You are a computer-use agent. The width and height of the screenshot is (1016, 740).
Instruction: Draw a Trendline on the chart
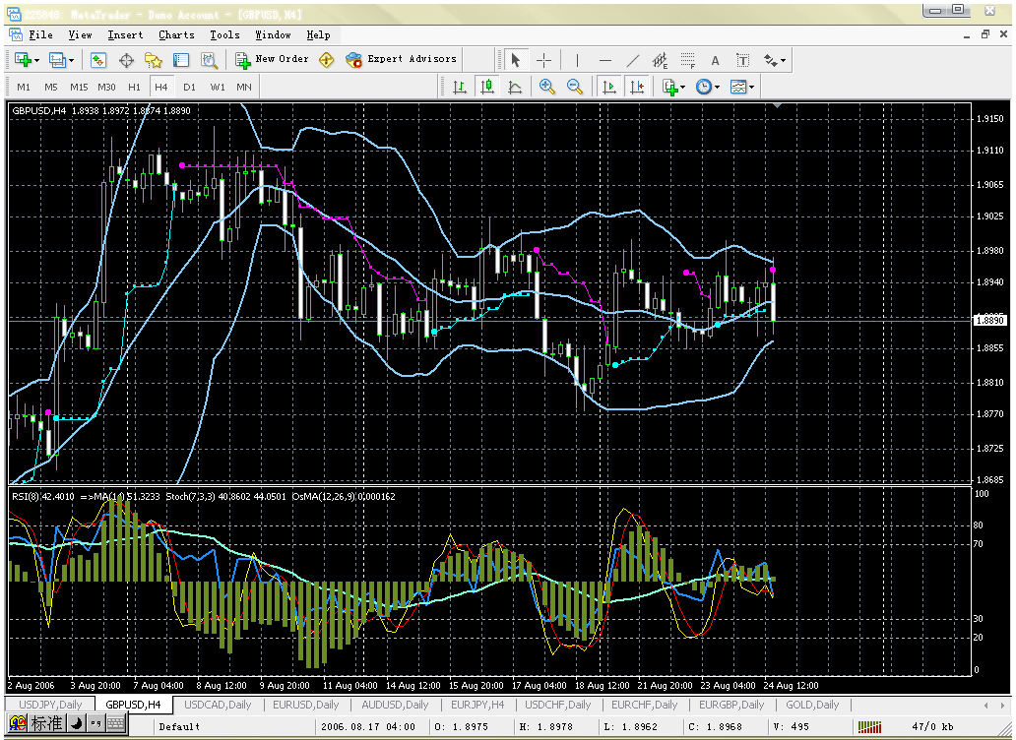pyautogui.click(x=632, y=60)
